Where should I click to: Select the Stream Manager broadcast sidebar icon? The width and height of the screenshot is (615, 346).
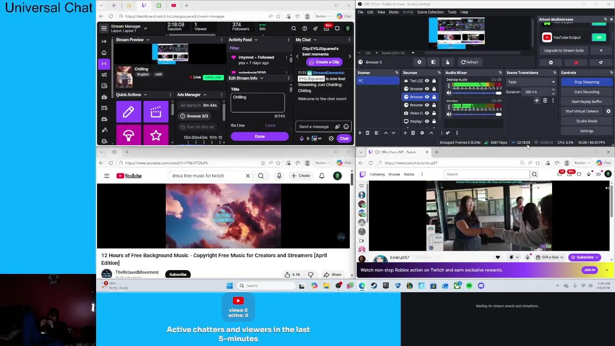point(104,63)
